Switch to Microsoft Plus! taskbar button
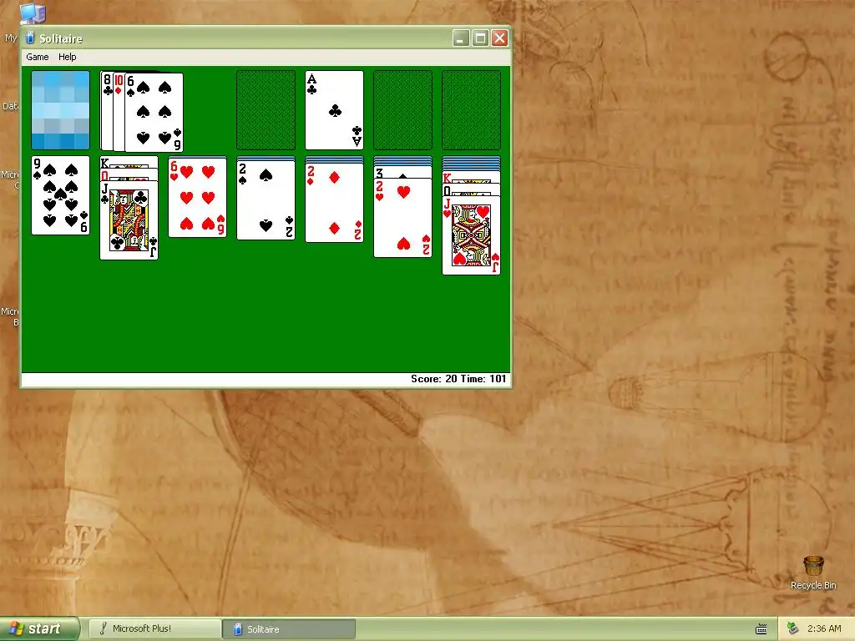The width and height of the screenshot is (855, 641). pos(154,628)
